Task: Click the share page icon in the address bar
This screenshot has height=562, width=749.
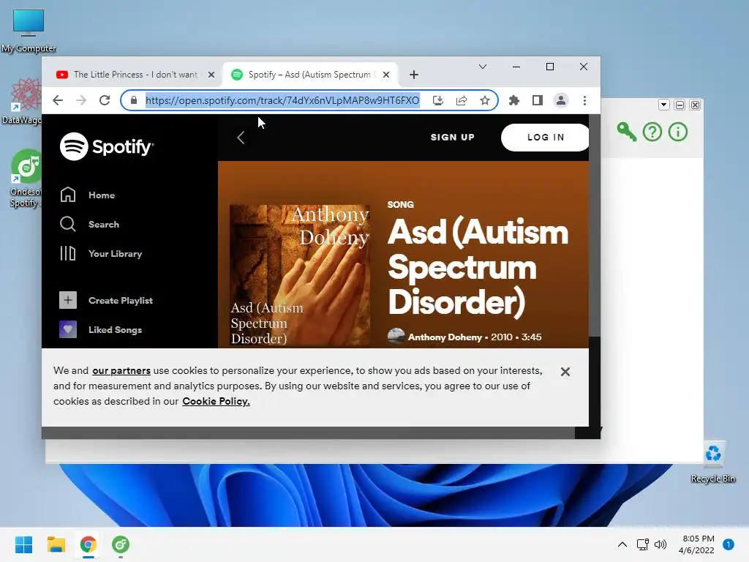Action: pyautogui.click(x=462, y=100)
